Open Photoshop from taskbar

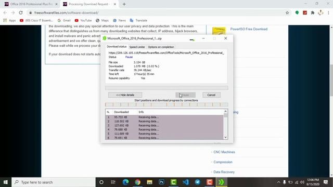click(161, 182)
